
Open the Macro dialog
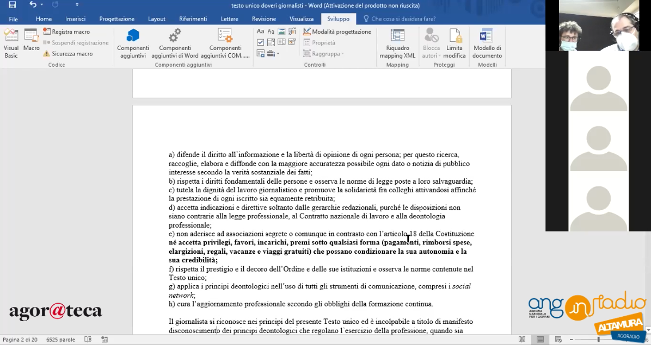[31, 40]
